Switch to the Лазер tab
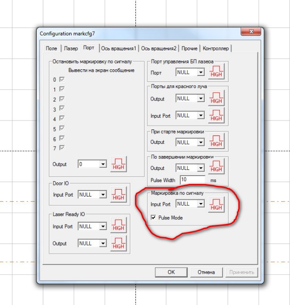 point(71,48)
